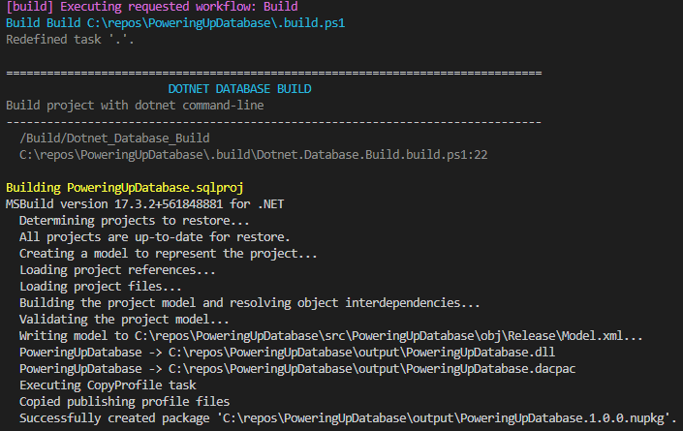Screen dimensions: 683x431
Task: Click 'Validating the project model...' line
Action: [124, 320]
